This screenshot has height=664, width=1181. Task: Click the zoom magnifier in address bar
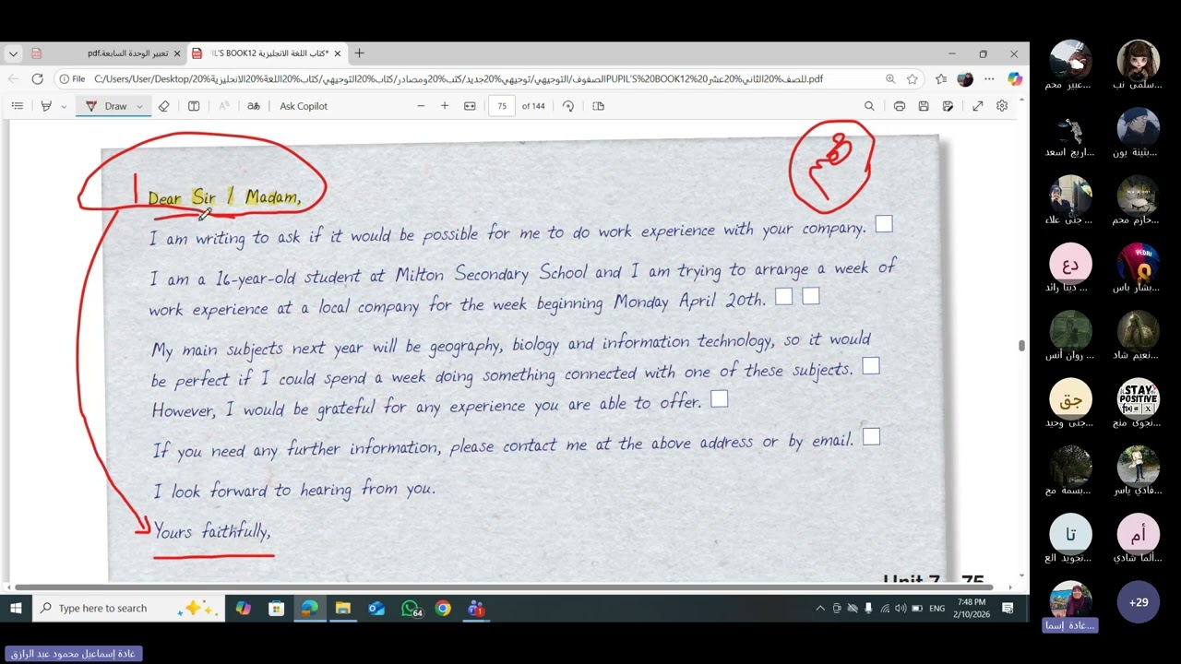click(x=890, y=79)
